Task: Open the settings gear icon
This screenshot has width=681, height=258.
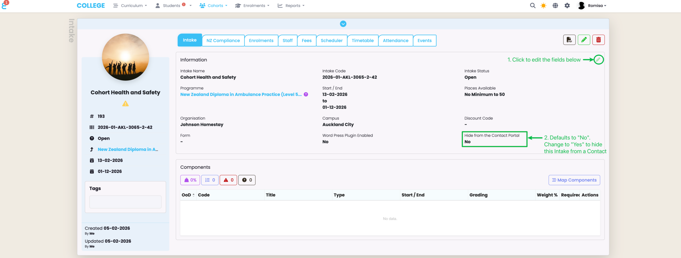Action: click(x=567, y=6)
